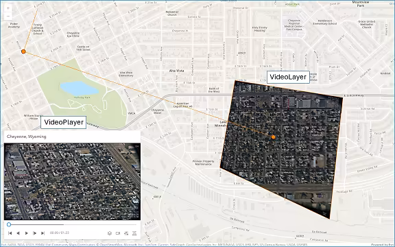
Task: Select the orange frame center point on the imagery
Action: tap(274, 137)
